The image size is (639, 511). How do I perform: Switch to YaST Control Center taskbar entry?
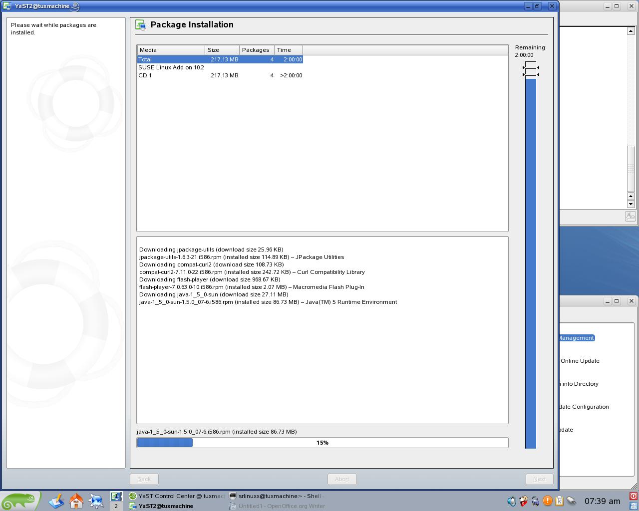tap(177, 496)
